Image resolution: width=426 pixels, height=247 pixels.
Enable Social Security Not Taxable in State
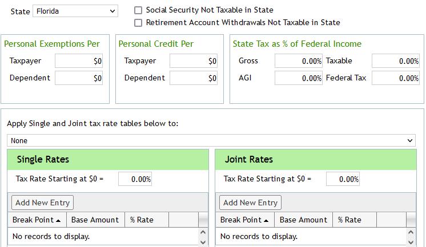tap(138, 10)
